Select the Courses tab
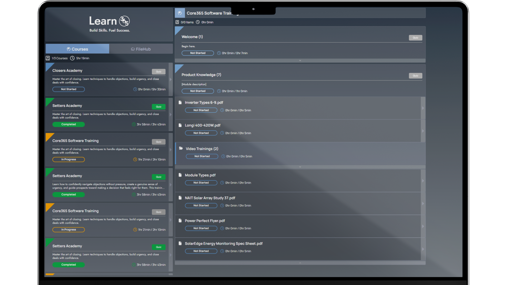This screenshot has width=507, height=285. point(78,49)
